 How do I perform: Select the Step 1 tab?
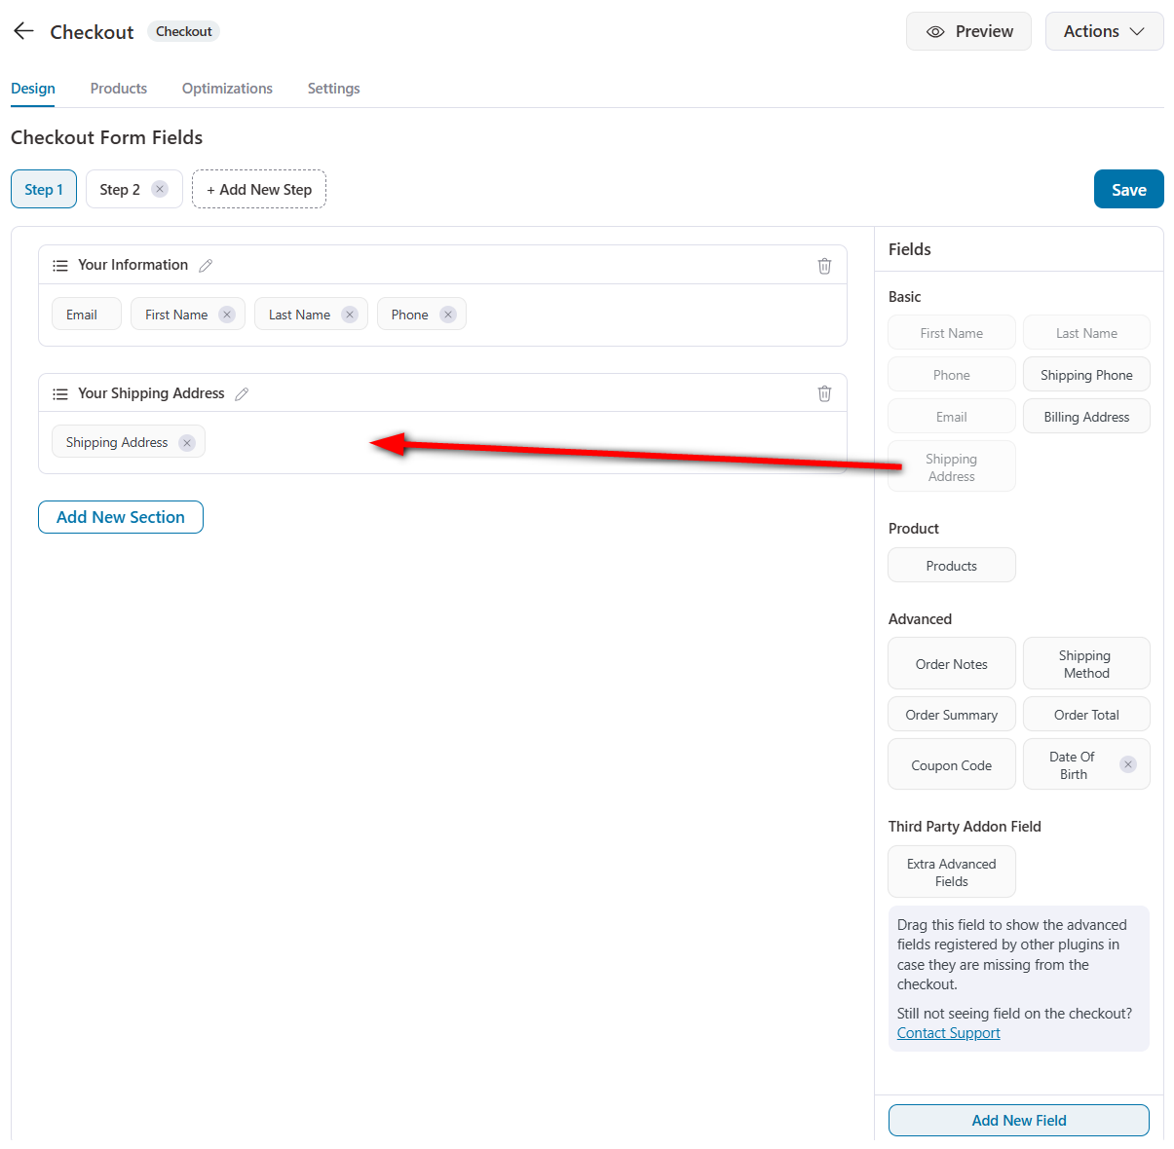click(x=44, y=189)
